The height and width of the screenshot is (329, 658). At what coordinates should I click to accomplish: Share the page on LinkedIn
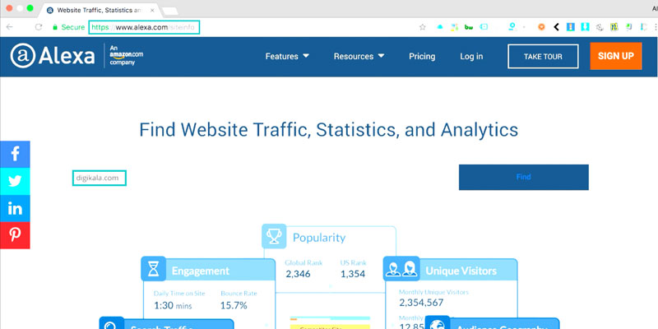coord(15,209)
